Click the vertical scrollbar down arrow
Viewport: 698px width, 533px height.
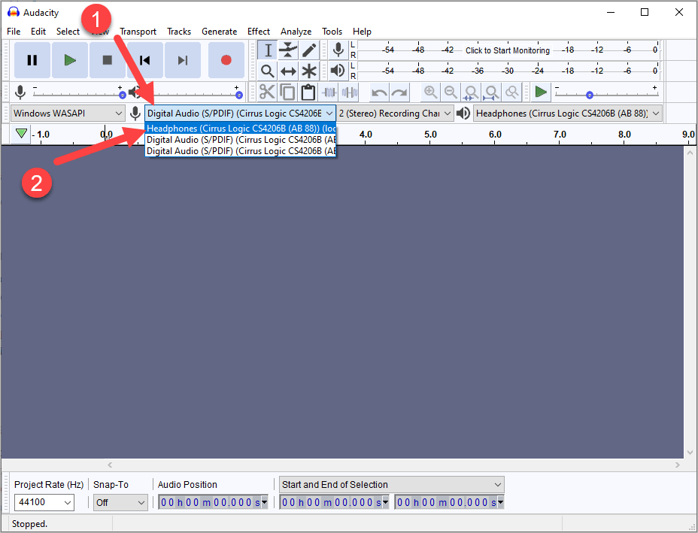[690, 453]
